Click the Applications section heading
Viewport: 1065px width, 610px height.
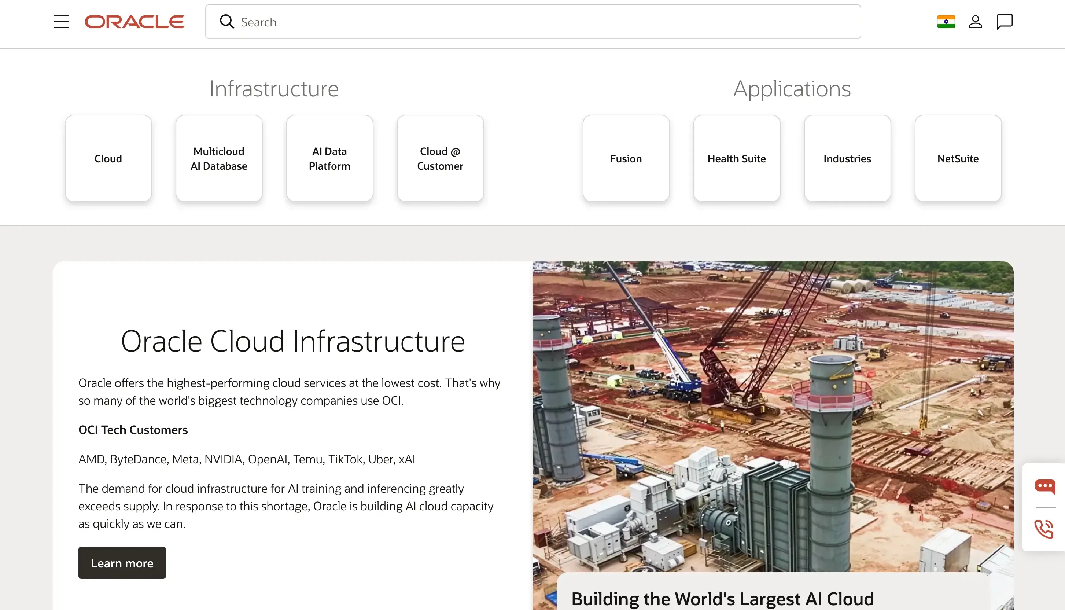point(792,89)
